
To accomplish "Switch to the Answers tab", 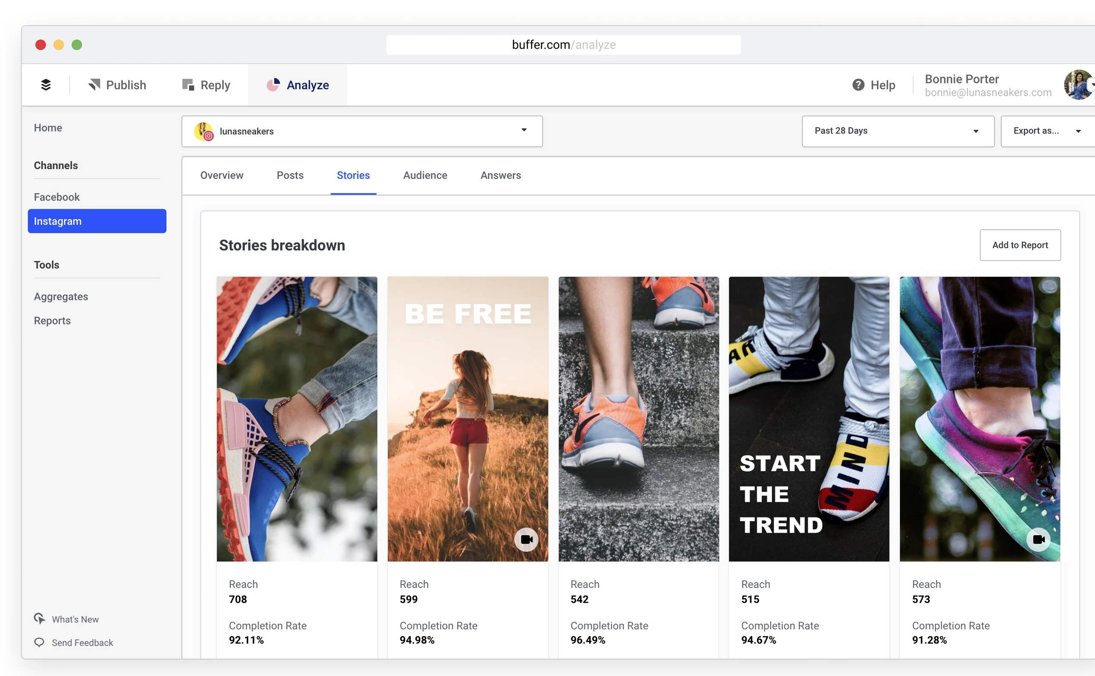I will tap(500, 175).
